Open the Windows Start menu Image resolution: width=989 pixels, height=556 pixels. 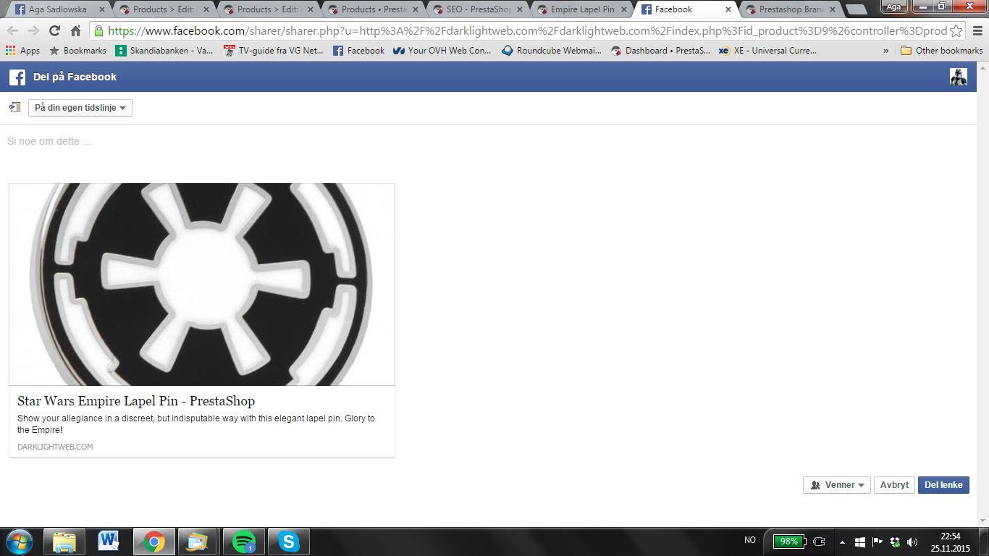[19, 541]
